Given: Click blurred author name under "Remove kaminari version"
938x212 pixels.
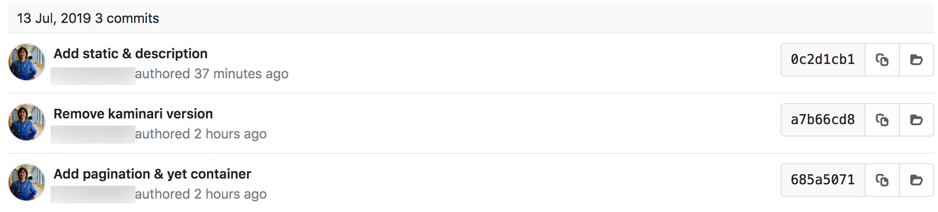Looking at the screenshot, I should click(x=93, y=135).
